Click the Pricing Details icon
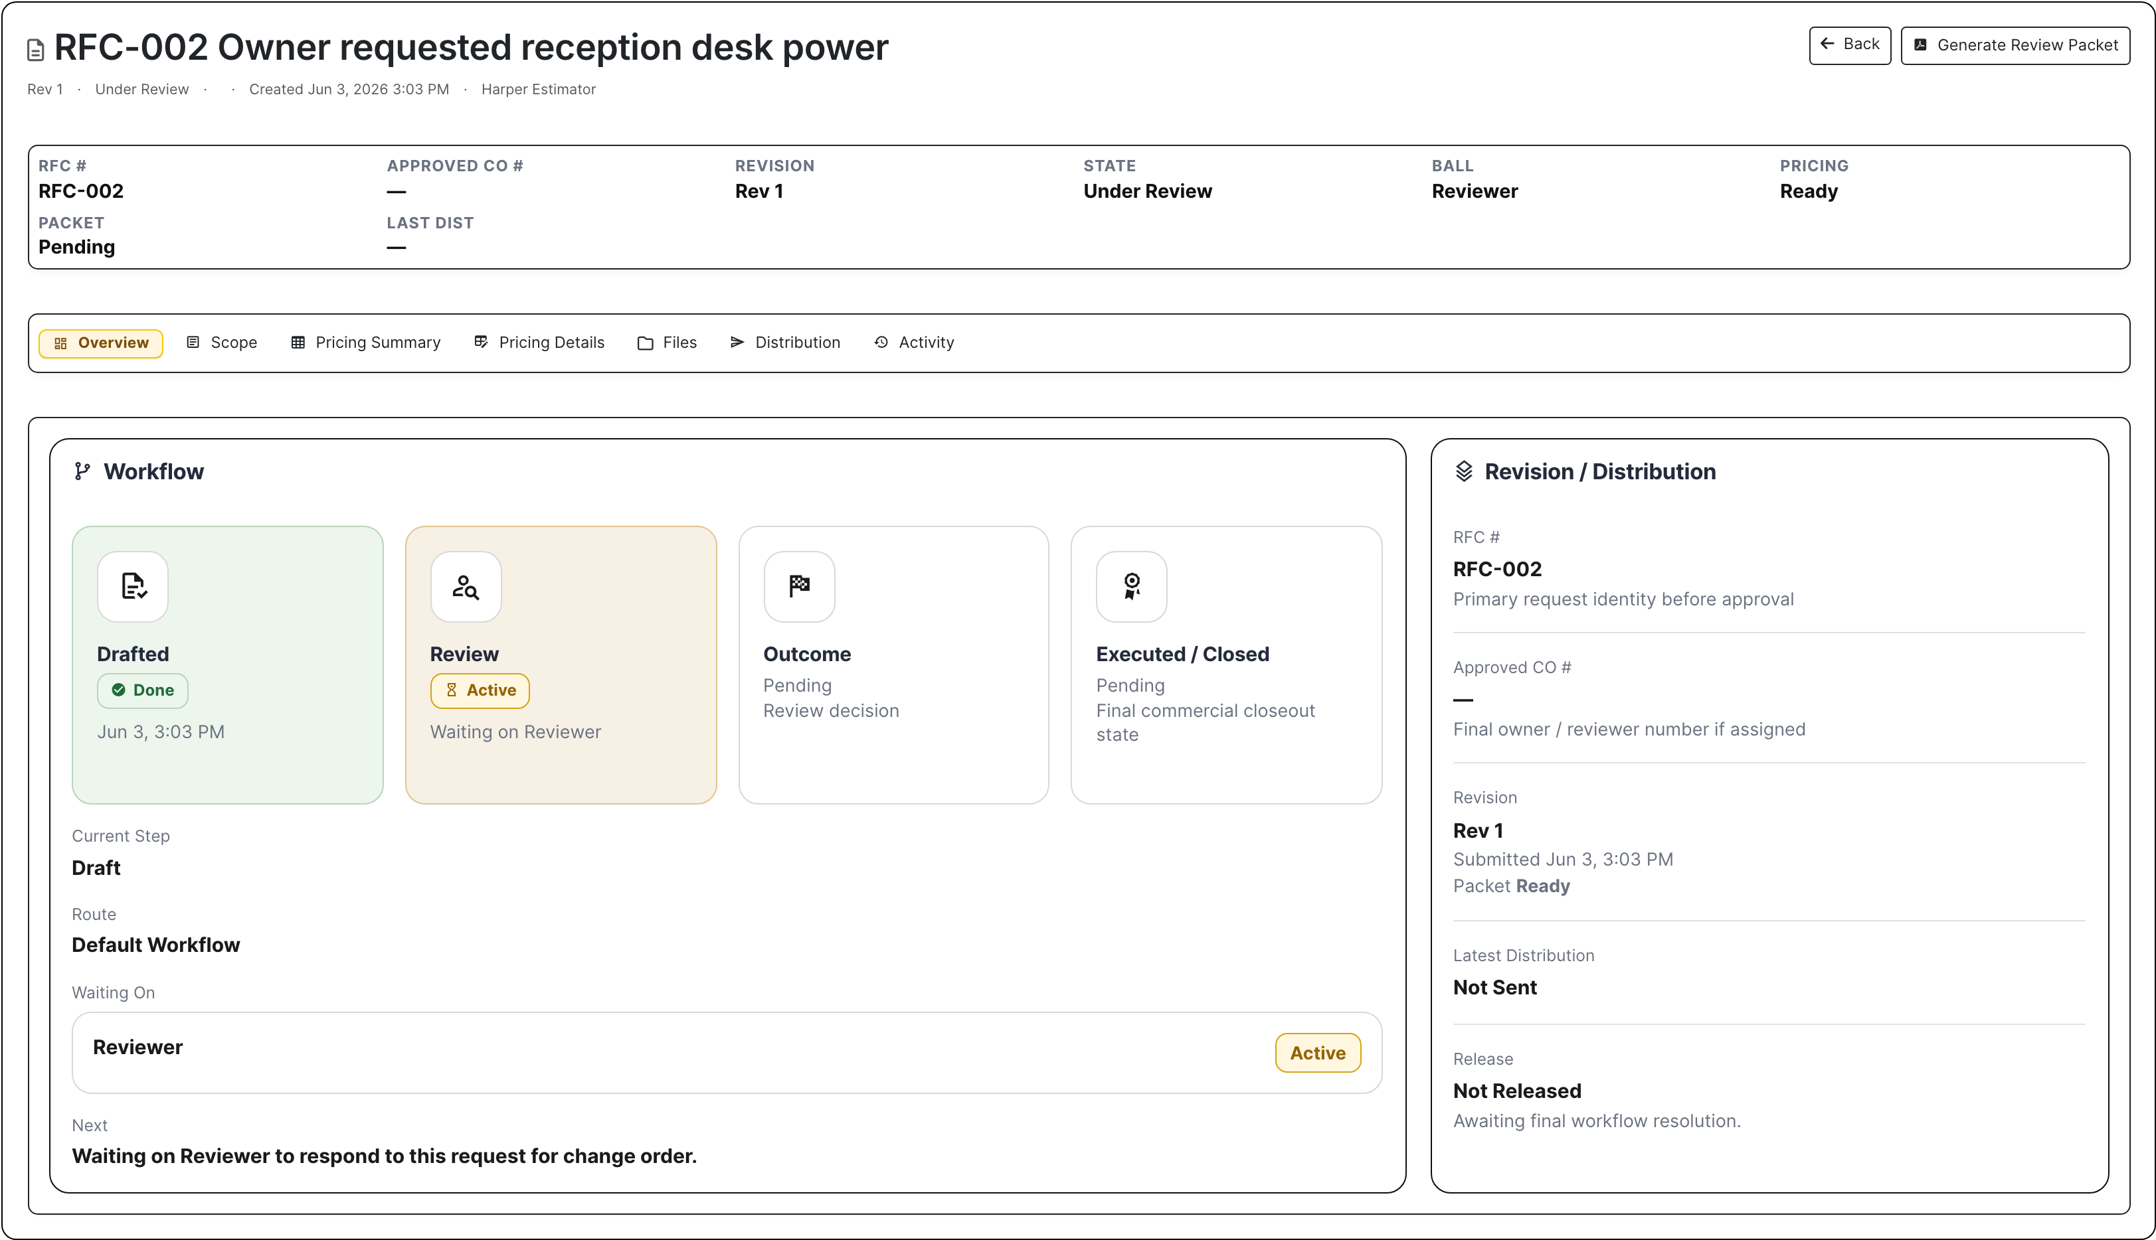This screenshot has height=1240, width=2156. click(x=481, y=343)
